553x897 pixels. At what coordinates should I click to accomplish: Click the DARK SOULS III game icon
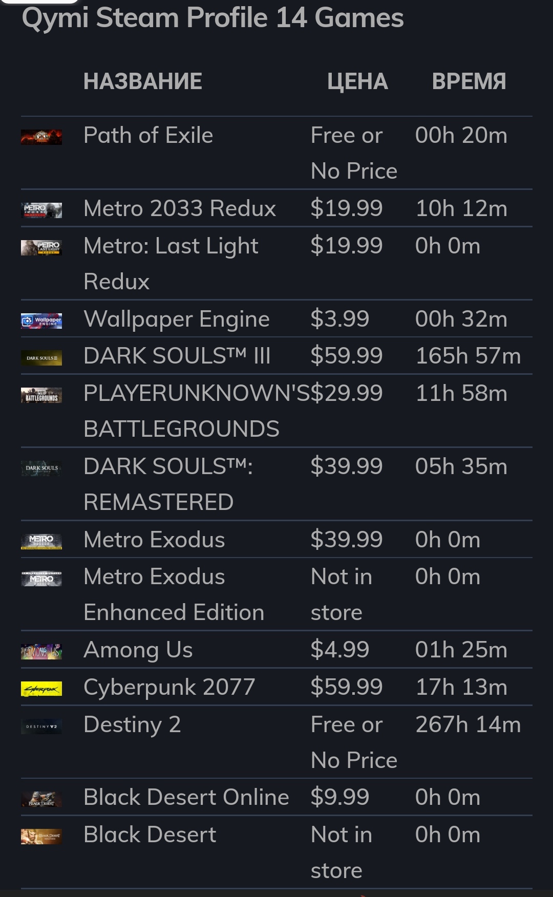tap(41, 358)
